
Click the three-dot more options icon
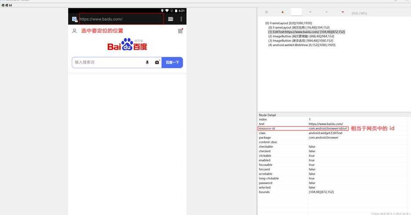tap(181, 19)
